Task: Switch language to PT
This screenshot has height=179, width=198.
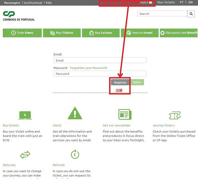Action: coord(182,2)
